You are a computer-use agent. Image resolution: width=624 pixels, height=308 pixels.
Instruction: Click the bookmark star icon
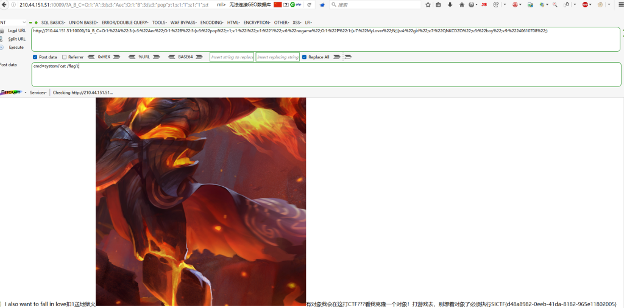(x=428, y=4)
